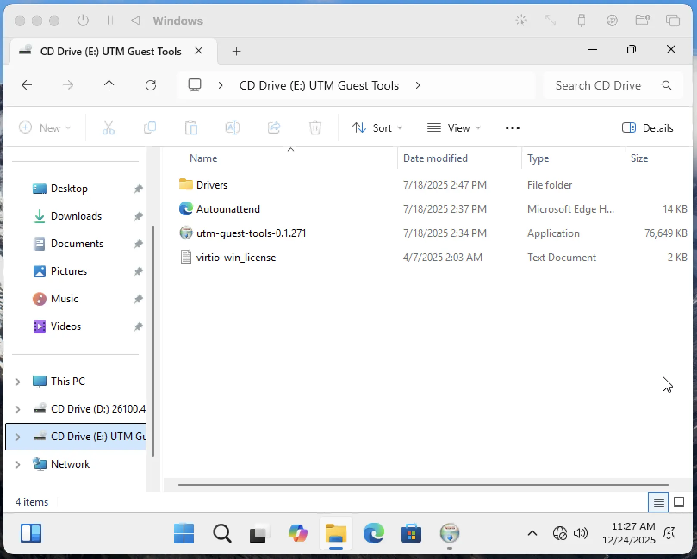Image resolution: width=697 pixels, height=559 pixels.
Task: Pause the VM from UTM toolbar
Action: tap(110, 20)
